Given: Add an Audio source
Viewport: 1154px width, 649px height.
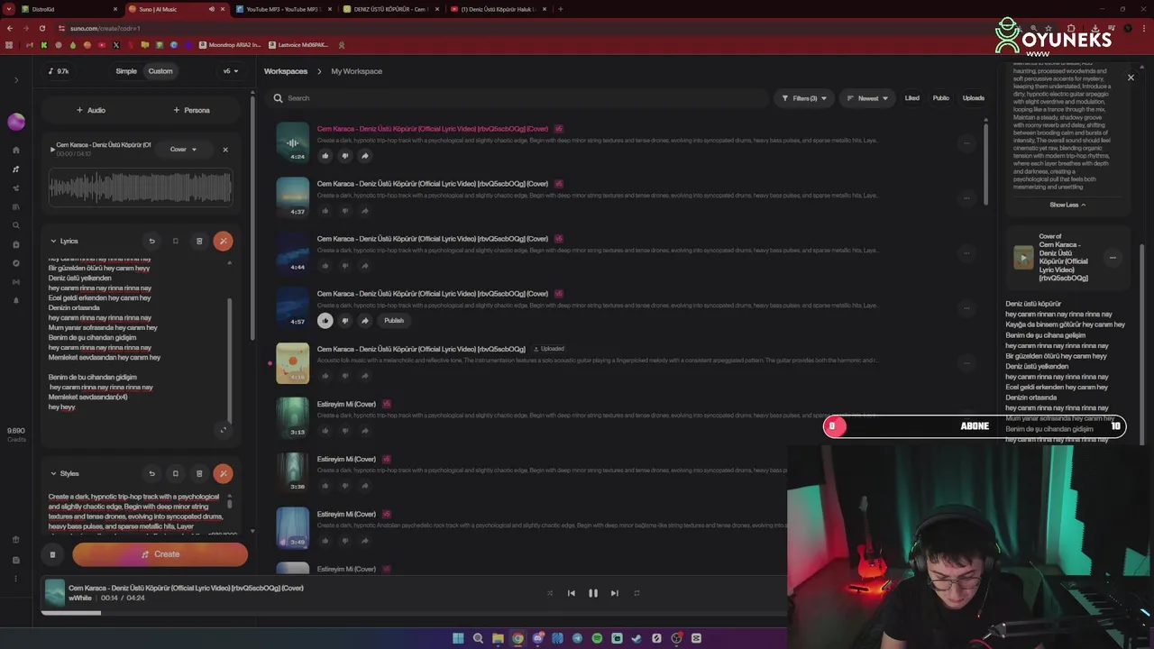Looking at the screenshot, I should [x=91, y=110].
